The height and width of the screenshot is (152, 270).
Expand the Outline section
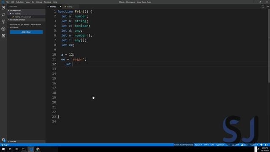click(x=26, y=141)
